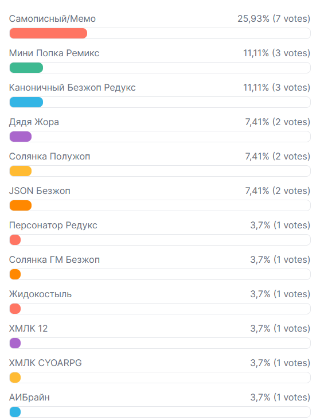Select the Солянка Полужоп option label

49,157
